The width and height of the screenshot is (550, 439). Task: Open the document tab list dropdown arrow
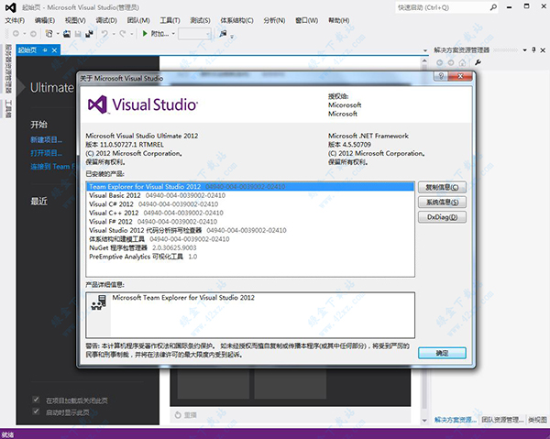point(425,50)
